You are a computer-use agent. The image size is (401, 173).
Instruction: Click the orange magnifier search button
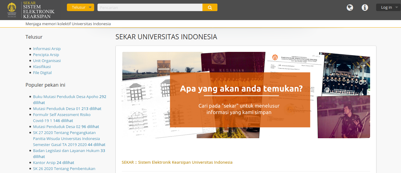[x=210, y=7]
